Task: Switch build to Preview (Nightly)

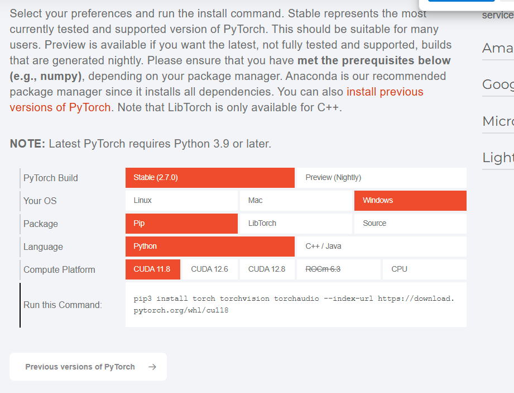Action: click(381, 178)
